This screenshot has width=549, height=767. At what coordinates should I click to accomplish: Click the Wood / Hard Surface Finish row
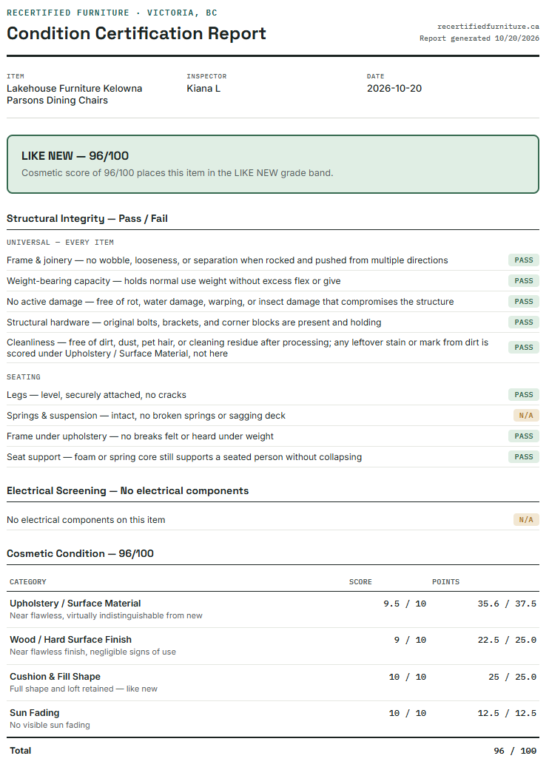pyautogui.click(x=273, y=646)
